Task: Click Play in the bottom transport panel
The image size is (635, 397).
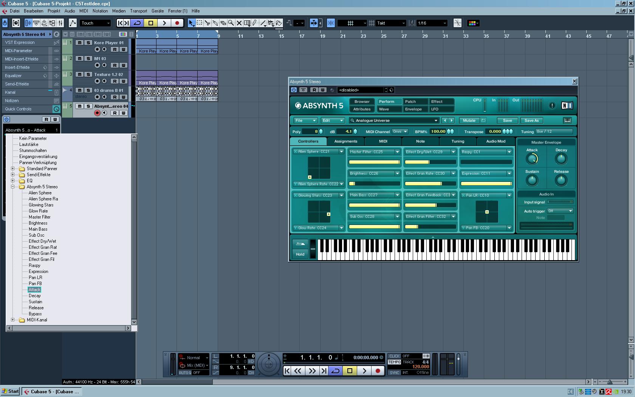Action: 364,371
